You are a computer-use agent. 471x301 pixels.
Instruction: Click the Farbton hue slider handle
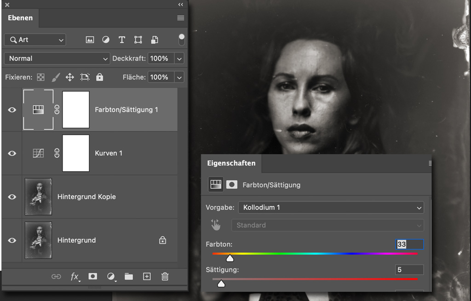point(230,258)
